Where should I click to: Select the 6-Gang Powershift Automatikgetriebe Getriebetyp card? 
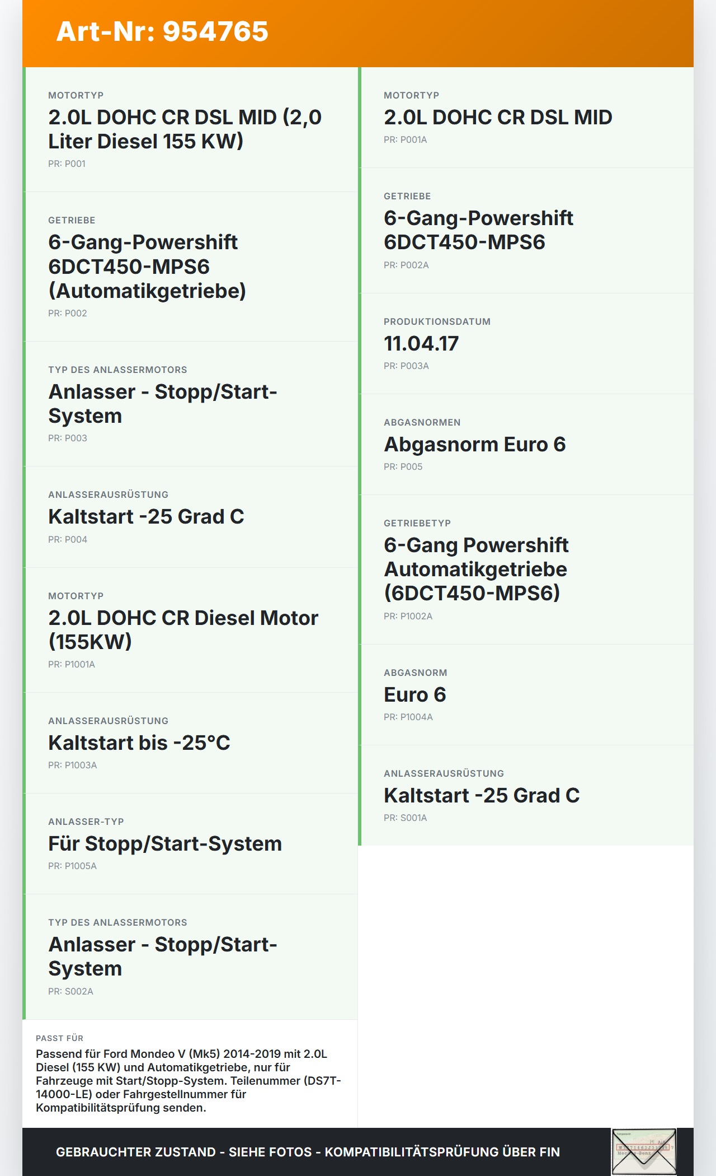(526, 570)
